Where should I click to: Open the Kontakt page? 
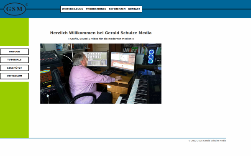click(134, 9)
